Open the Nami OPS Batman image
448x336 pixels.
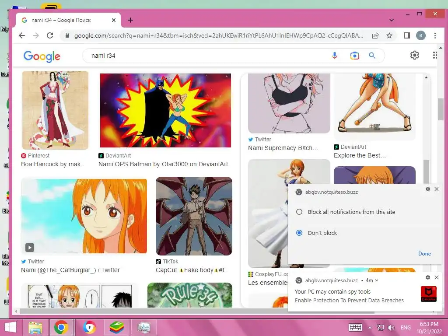[x=165, y=110]
